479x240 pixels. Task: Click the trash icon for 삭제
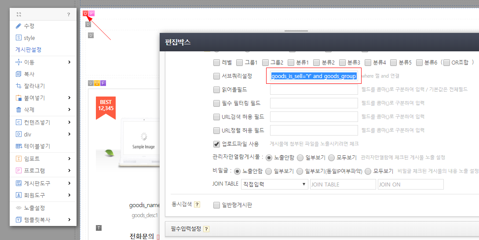click(x=18, y=110)
